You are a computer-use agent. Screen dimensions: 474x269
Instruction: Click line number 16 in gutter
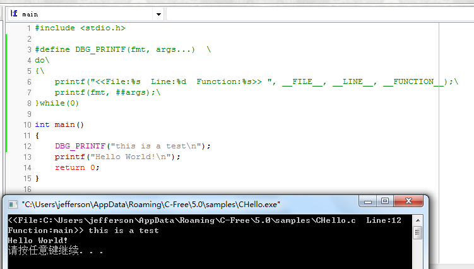27,189
